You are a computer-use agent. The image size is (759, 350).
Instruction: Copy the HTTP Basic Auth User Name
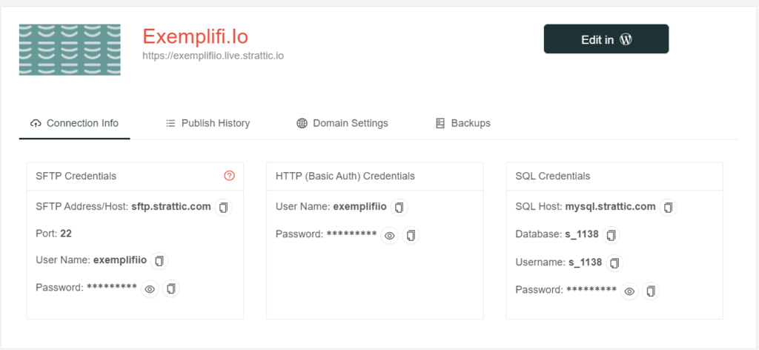[x=399, y=207]
